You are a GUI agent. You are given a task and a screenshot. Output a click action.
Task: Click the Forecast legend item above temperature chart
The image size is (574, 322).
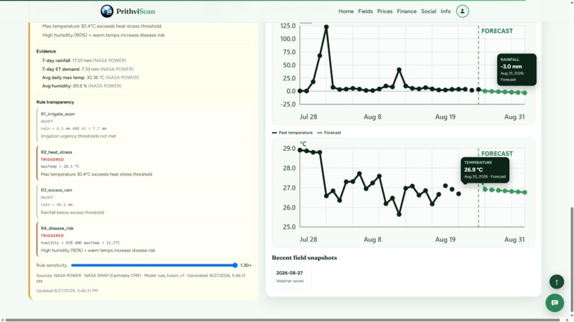(329, 133)
